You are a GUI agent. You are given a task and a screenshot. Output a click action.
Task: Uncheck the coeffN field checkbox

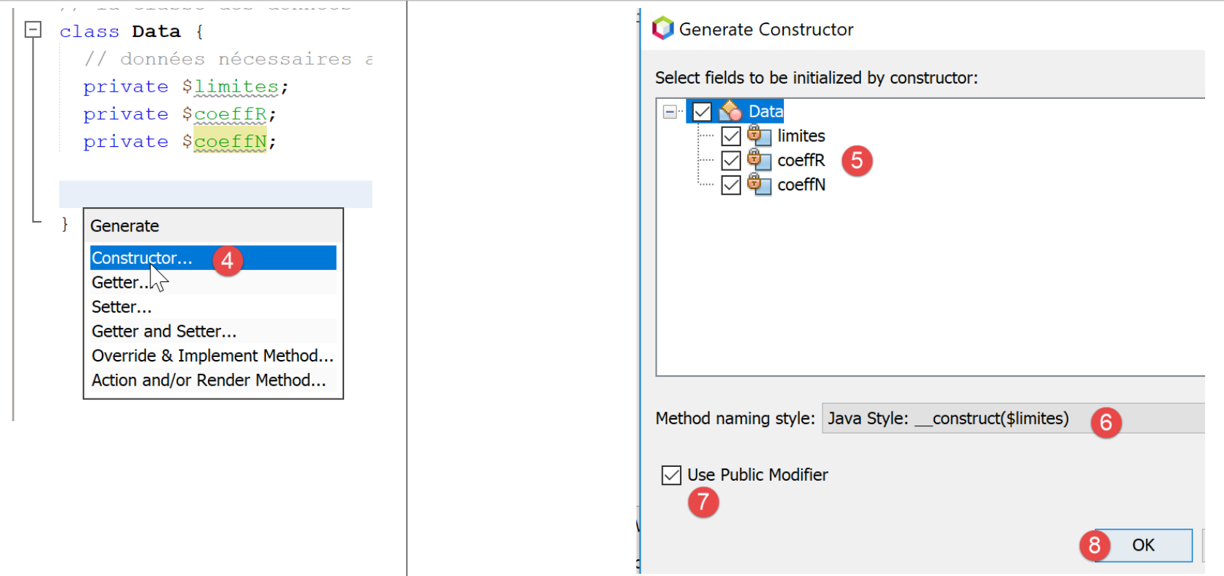click(x=731, y=185)
